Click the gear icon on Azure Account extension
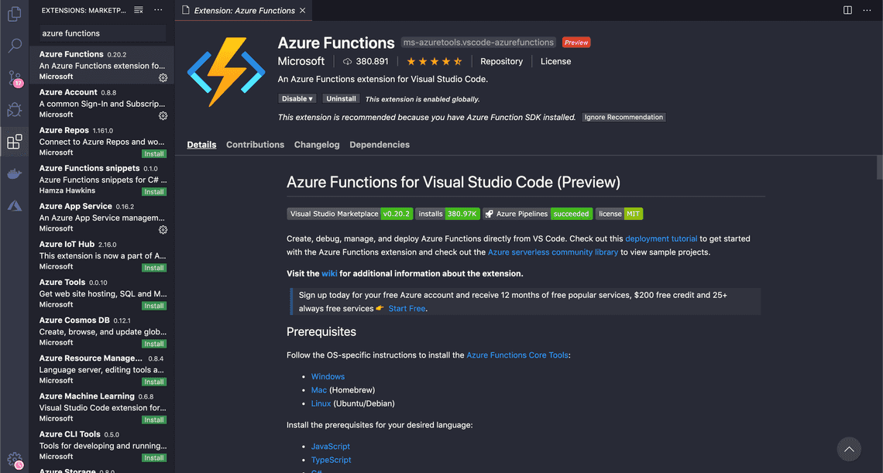Image resolution: width=883 pixels, height=473 pixels. coord(163,115)
